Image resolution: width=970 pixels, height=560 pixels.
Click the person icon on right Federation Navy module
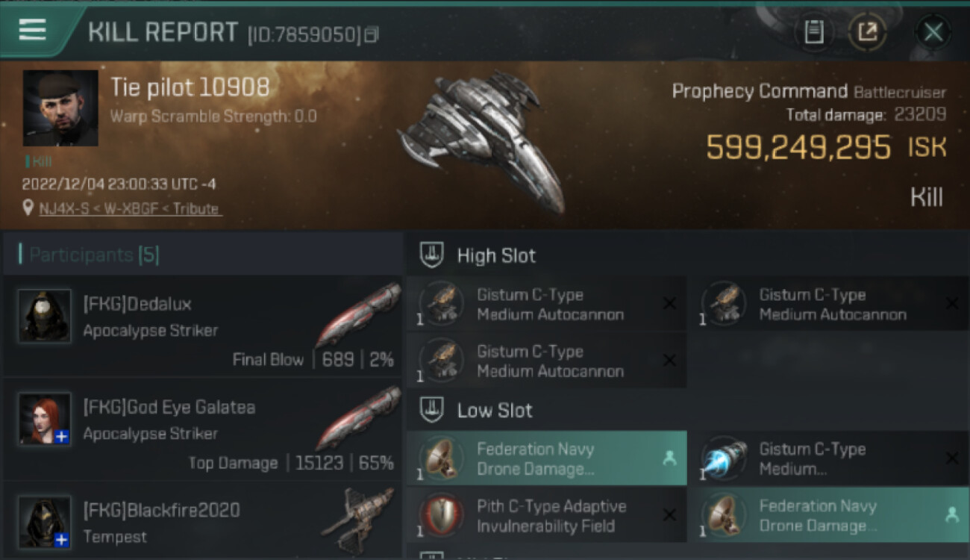click(x=951, y=515)
